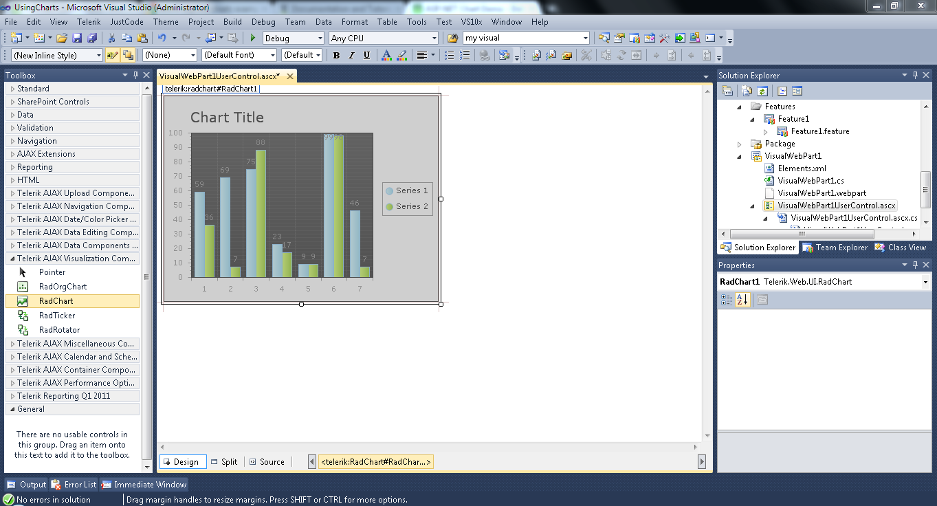Screen dimensions: 937x506
Task: Cut selection with the scissors icon
Action: (x=111, y=38)
